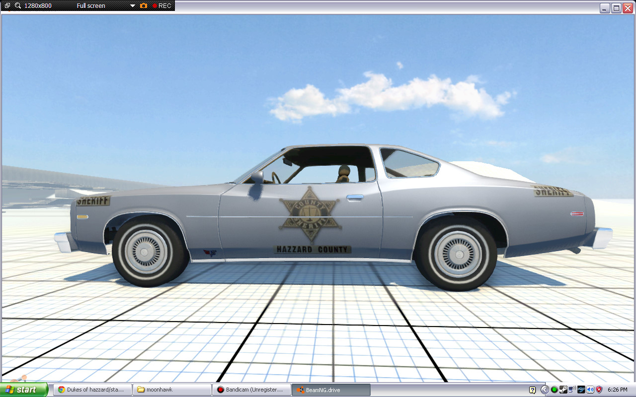The width and height of the screenshot is (636, 397).
Task: Click the Bandicam window-select icon in the overlay bar
Action: pos(7,5)
